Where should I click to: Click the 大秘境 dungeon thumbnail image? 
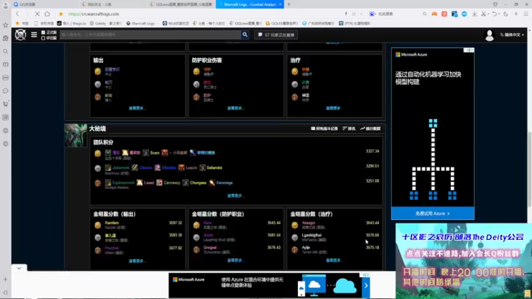[x=76, y=136]
